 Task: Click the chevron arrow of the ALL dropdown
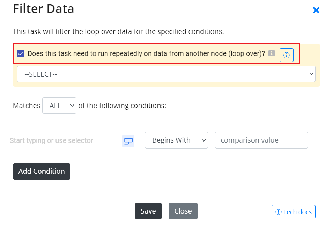pyautogui.click(x=72, y=106)
